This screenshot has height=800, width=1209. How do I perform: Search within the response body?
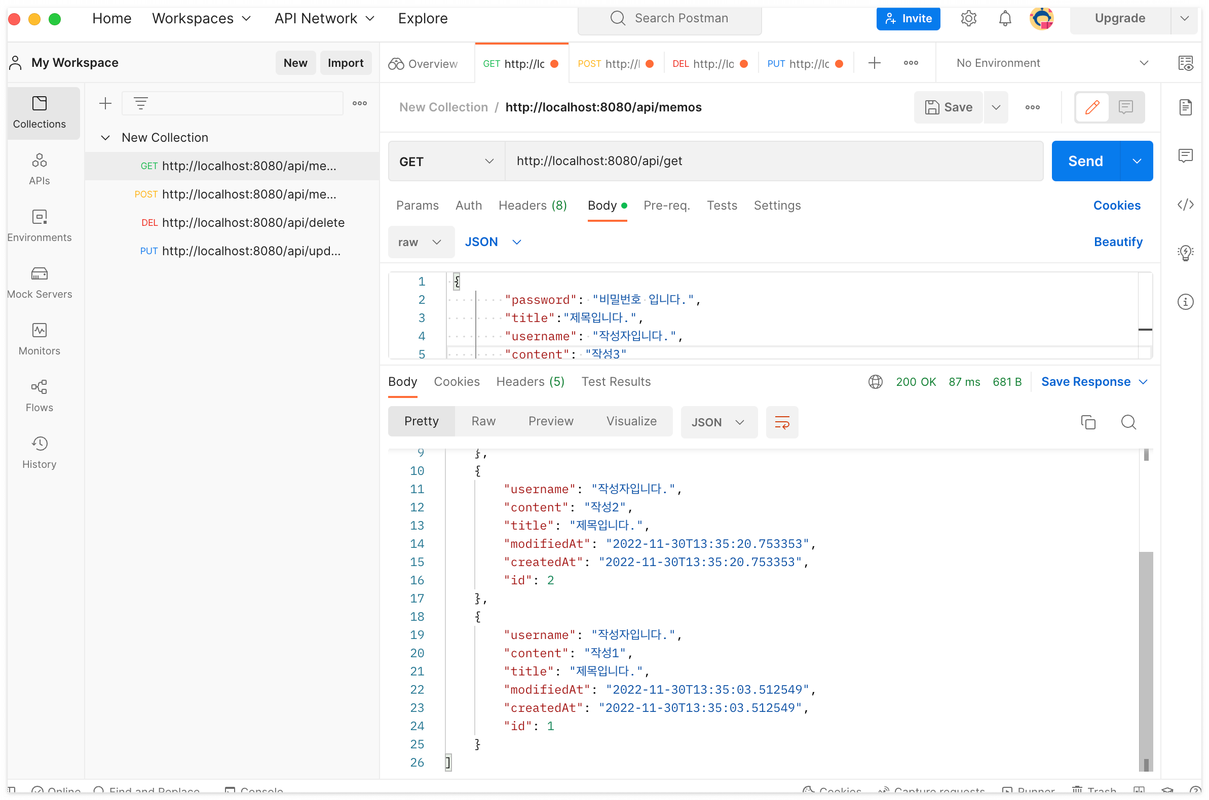tap(1128, 422)
